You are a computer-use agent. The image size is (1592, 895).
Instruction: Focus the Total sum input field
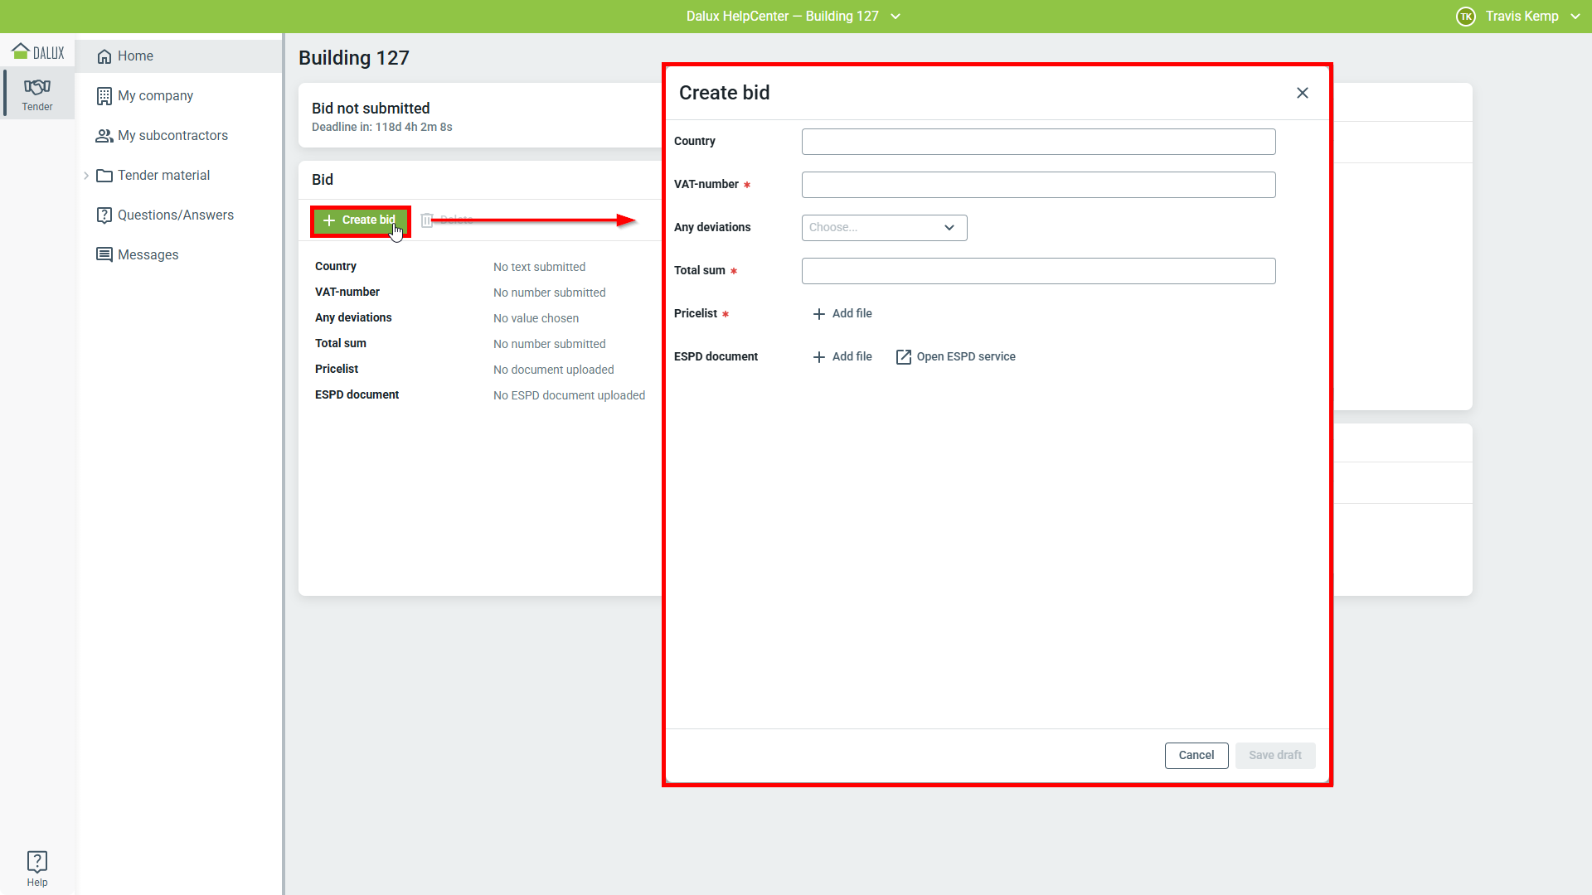(1038, 271)
